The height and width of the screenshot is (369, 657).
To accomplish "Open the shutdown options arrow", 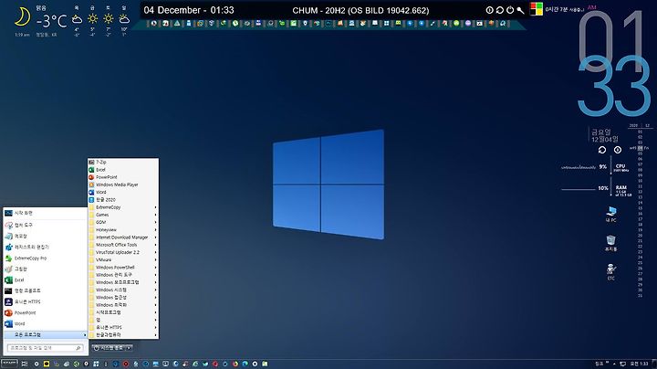I will (129, 348).
